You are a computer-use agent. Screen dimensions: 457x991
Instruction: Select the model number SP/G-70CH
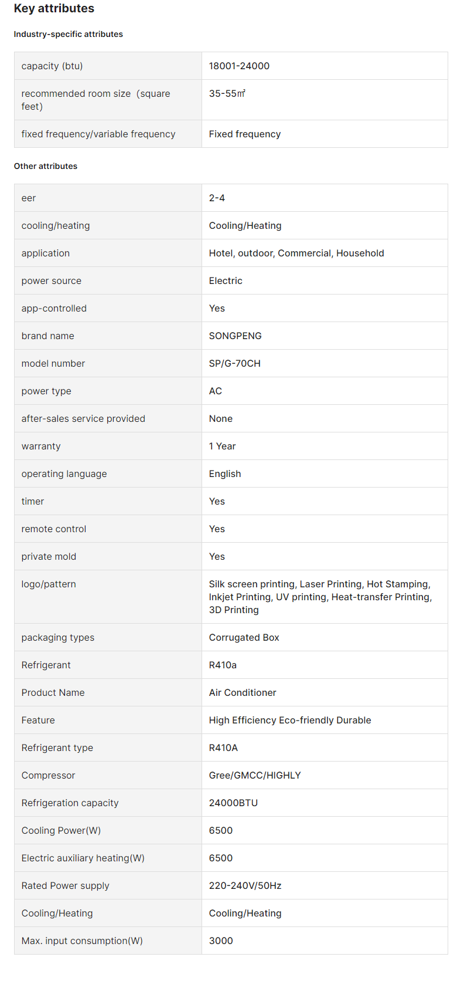click(235, 363)
